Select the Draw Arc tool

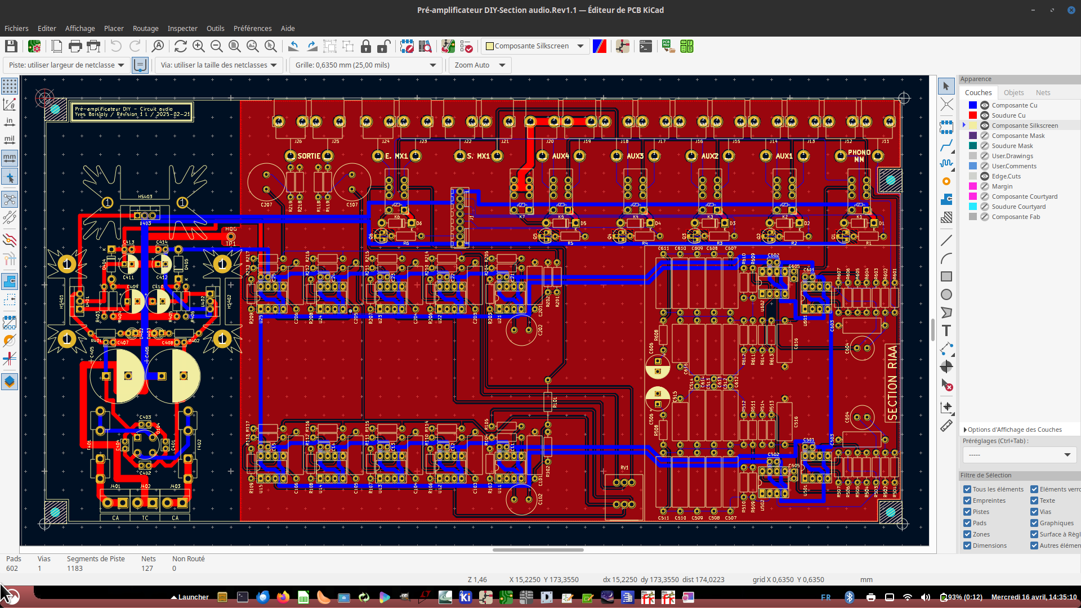[946, 258]
